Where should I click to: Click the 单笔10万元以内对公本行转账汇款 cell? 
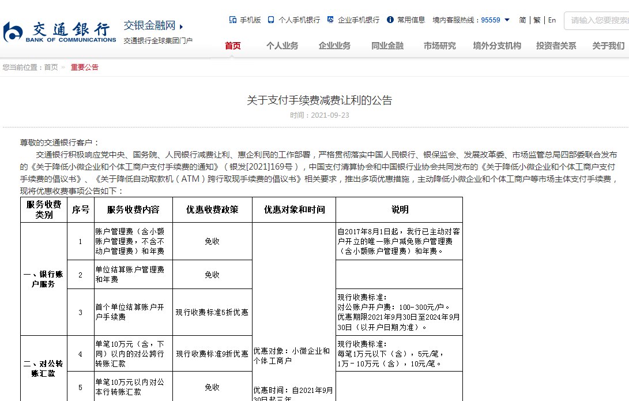pyautogui.click(x=133, y=387)
